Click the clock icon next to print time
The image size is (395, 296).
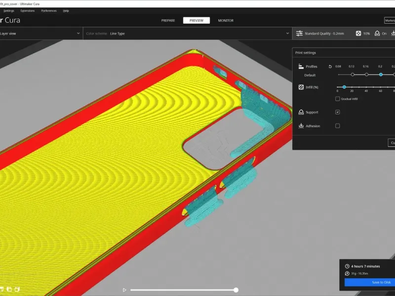point(347,266)
